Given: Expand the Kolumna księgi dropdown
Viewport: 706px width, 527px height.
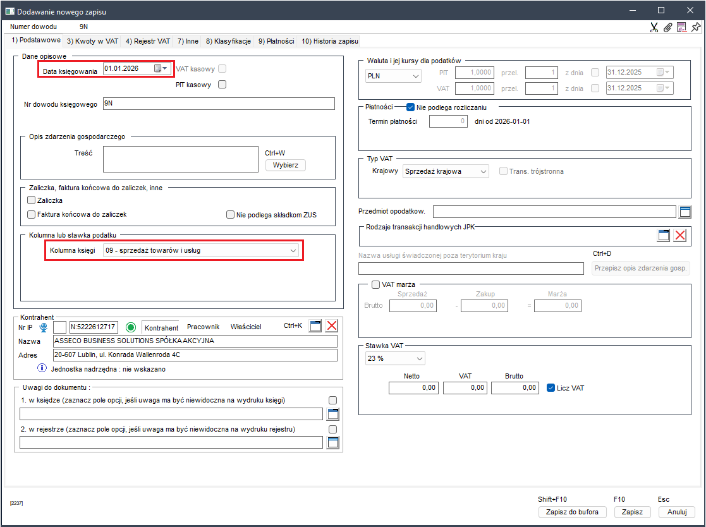Looking at the screenshot, I should point(293,251).
